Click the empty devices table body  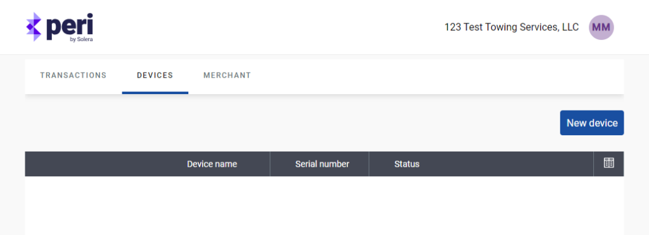click(324, 206)
